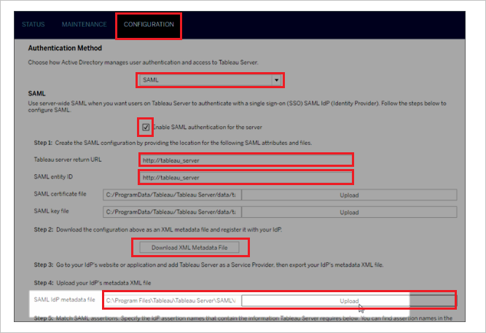The width and height of the screenshot is (486, 333).
Task: Click the 'Step 2:' download instruction text
Action: click(158, 230)
